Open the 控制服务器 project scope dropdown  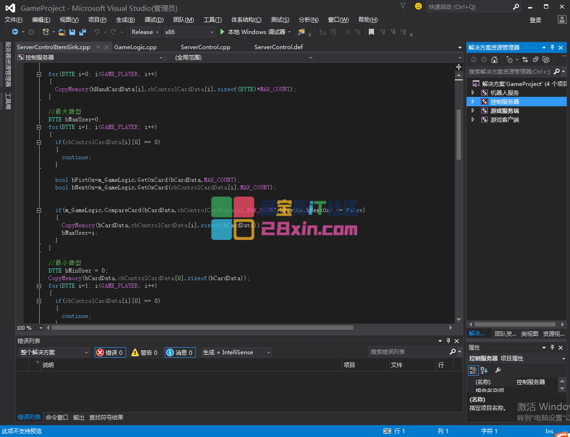(x=90, y=57)
